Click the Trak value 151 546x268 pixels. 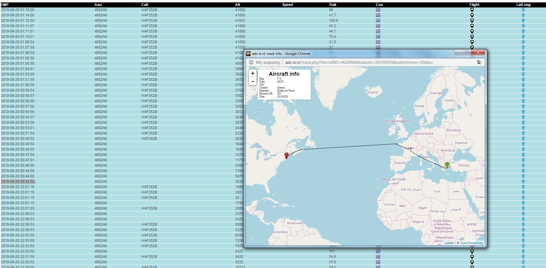coord(332,251)
